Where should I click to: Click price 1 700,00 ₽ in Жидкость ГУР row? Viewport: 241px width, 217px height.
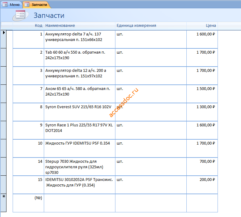(x=202, y=148)
